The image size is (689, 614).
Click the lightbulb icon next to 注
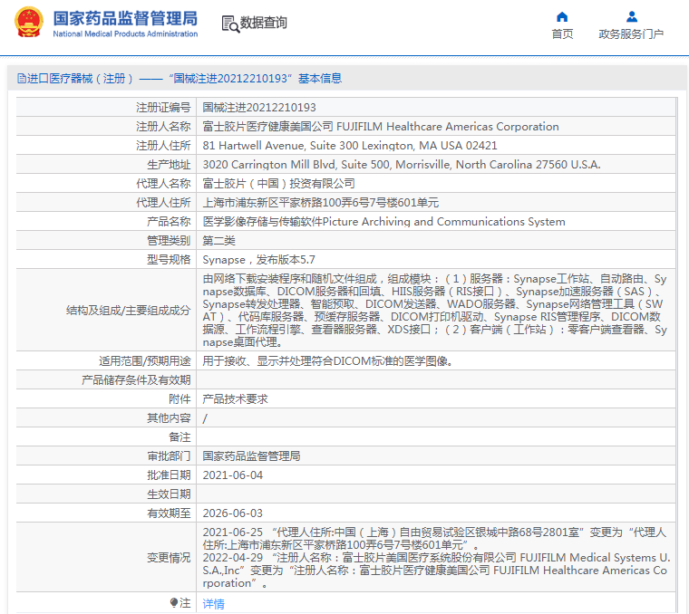(174, 602)
